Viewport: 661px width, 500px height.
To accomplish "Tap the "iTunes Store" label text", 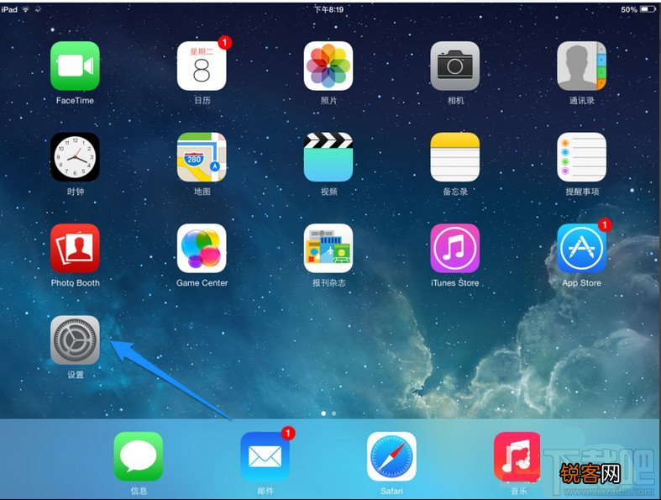I will click(x=455, y=282).
